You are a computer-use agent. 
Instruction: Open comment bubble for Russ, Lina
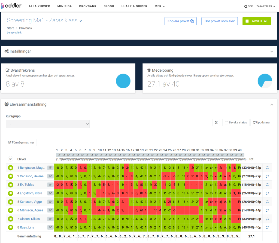pyautogui.click(x=267, y=227)
